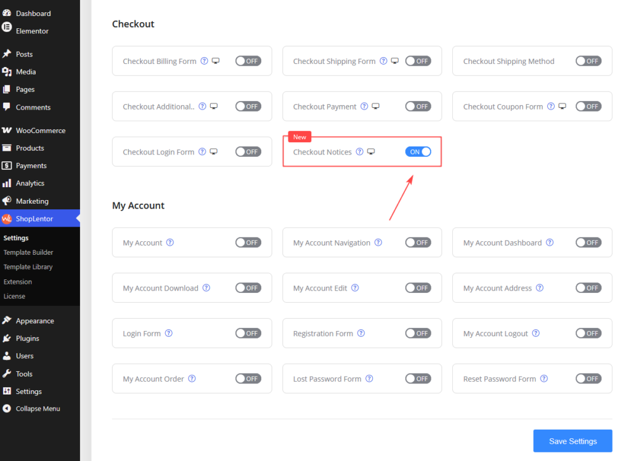Open the ShopLentor menu
Image resolution: width=631 pixels, height=461 pixels.
coord(40,218)
